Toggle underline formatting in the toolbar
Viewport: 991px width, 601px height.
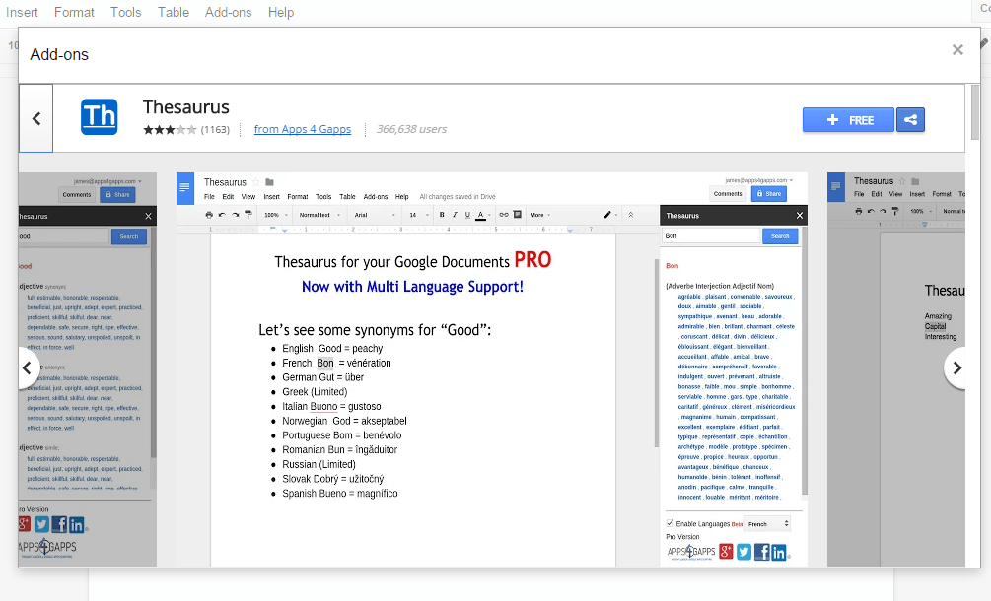(x=466, y=214)
